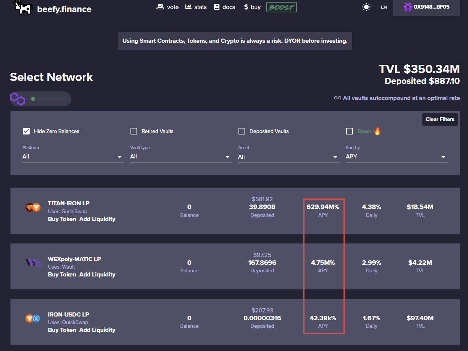This screenshot has width=468, height=351.
Task: Click the beefy.finance site title
Action: point(64,9)
